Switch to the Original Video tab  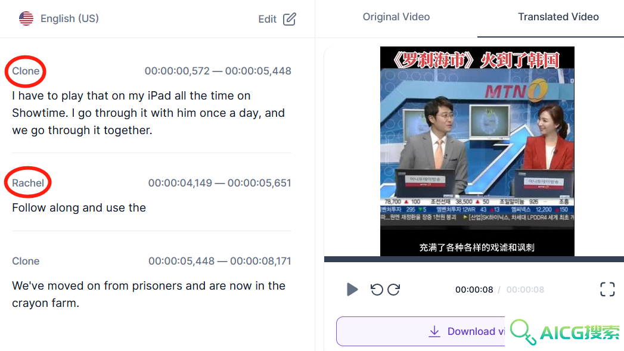click(x=396, y=17)
